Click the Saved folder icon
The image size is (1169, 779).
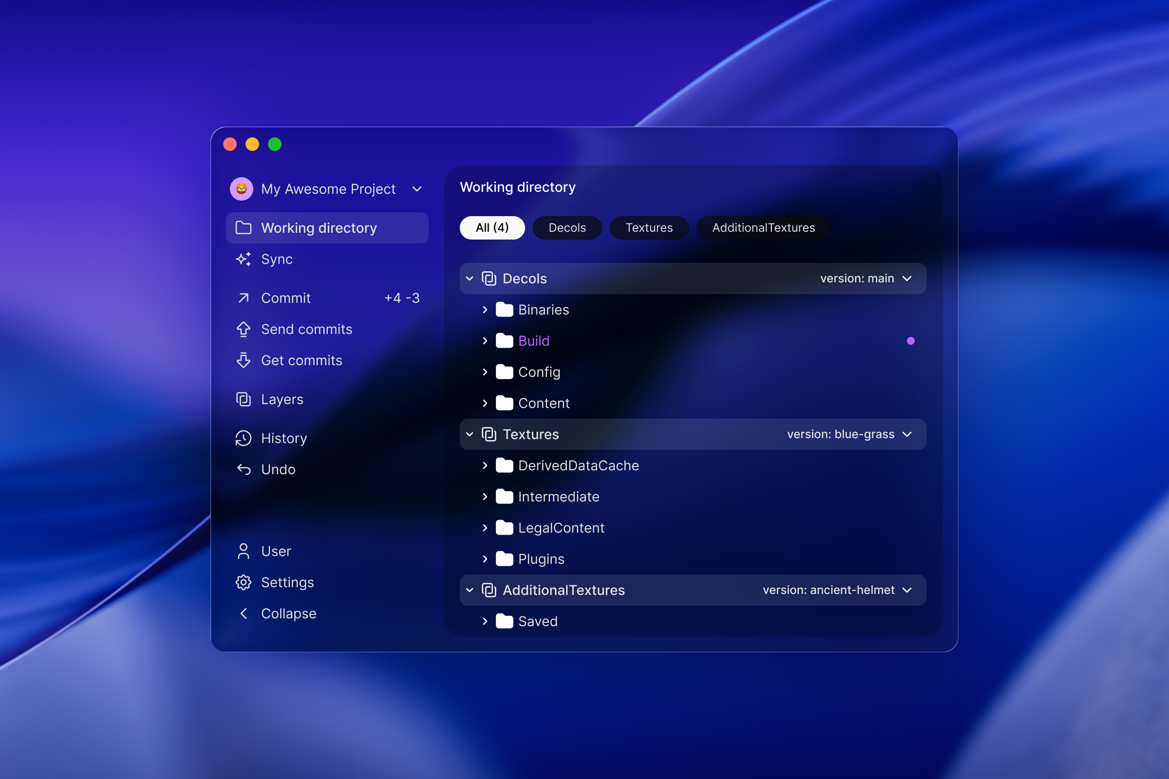505,621
